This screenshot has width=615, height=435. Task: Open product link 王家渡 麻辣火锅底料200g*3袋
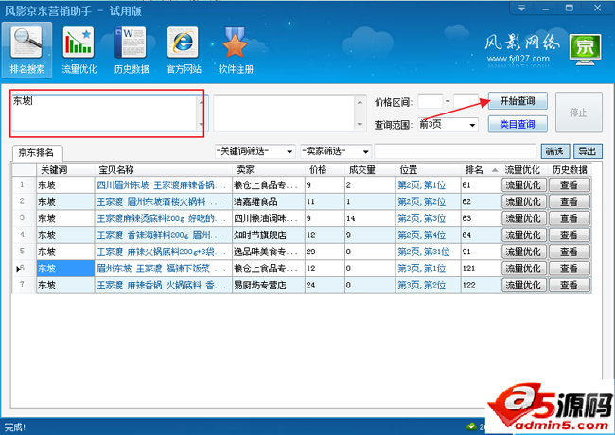pos(161,252)
